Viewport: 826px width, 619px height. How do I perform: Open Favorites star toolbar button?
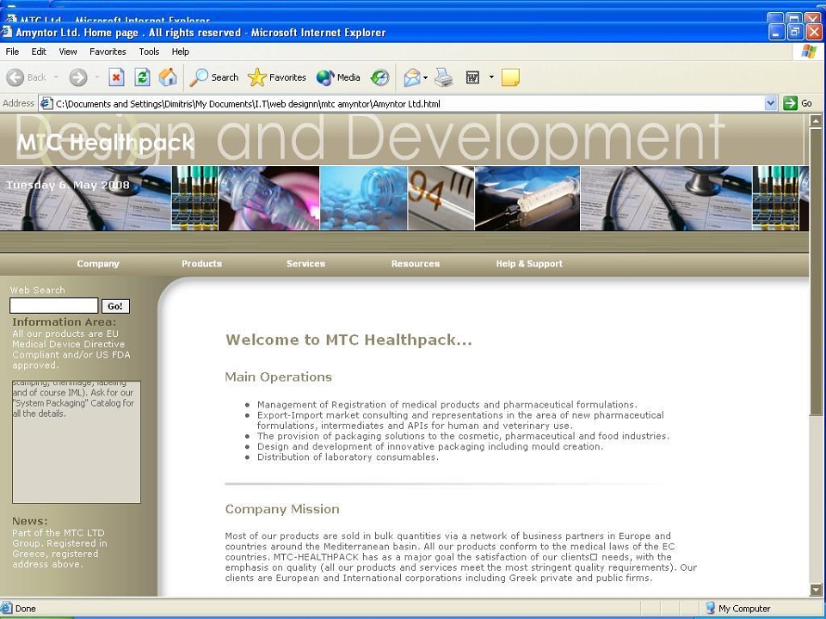pyautogui.click(x=277, y=77)
